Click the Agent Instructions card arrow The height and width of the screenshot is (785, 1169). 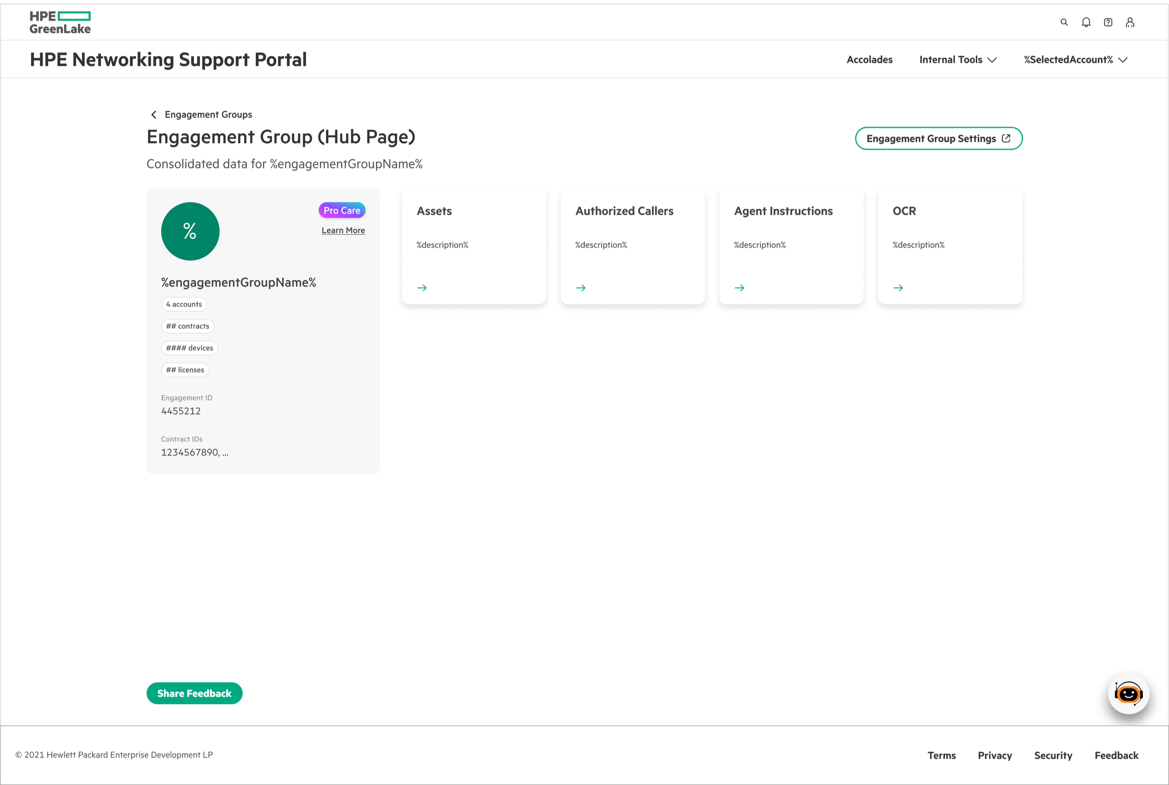pyautogui.click(x=739, y=288)
